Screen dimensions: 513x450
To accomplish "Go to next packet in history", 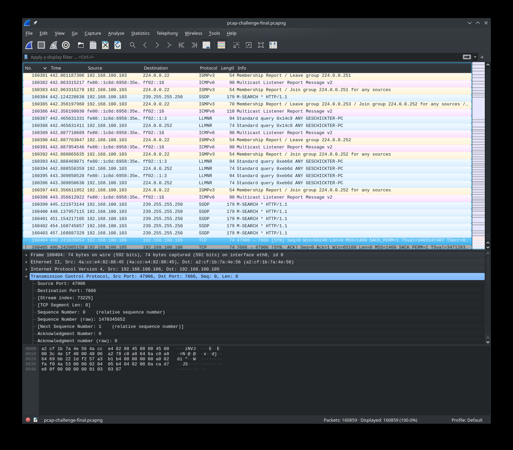I will coord(157,45).
